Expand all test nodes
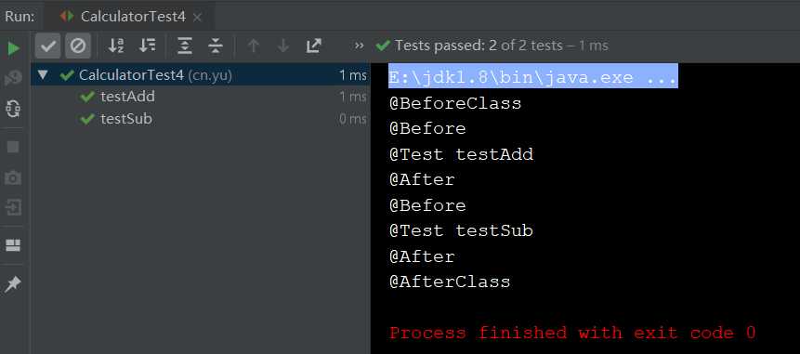 (184, 46)
